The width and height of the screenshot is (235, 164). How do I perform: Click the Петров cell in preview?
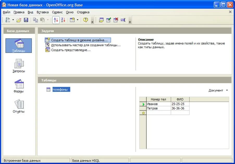(159, 108)
